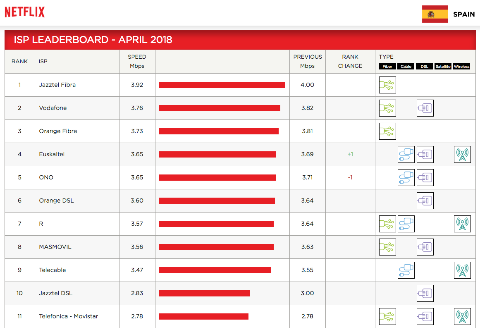The image size is (480, 332).
Task: Click Orange DSL's DSL type icon
Action: 425,201
